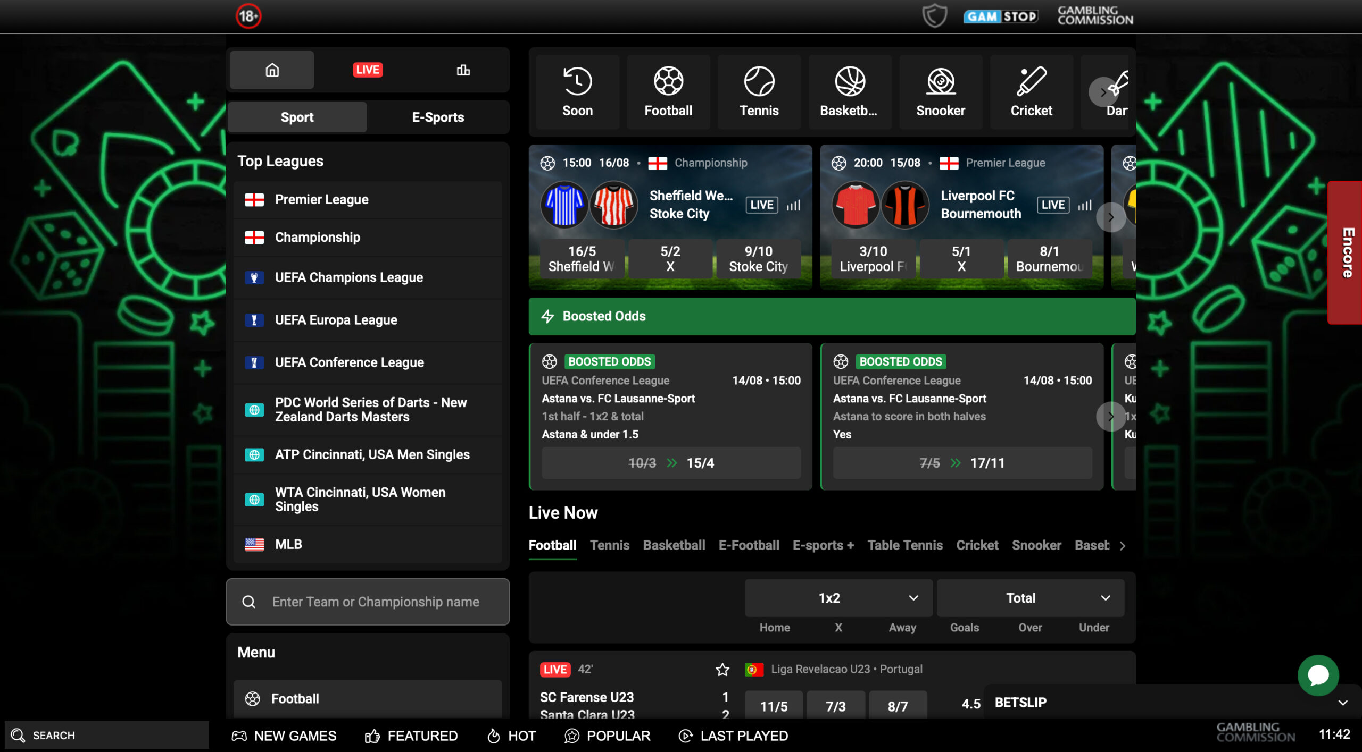Open the Football item in Menu

368,699
